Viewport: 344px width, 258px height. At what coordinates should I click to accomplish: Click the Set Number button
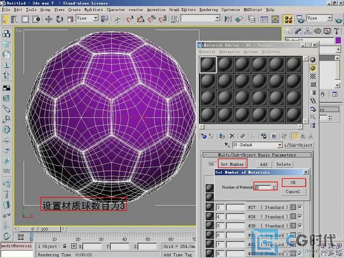232,164
